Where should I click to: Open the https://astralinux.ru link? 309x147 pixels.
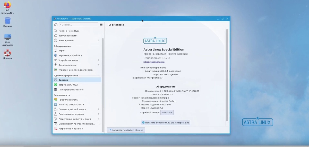tap(154, 62)
